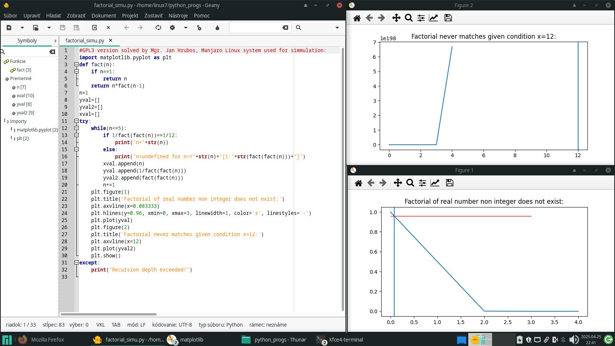Viewport: 615px width, 346px height.
Task: Activate the Zoom magnifier in Figure 1
Action: 410,183
